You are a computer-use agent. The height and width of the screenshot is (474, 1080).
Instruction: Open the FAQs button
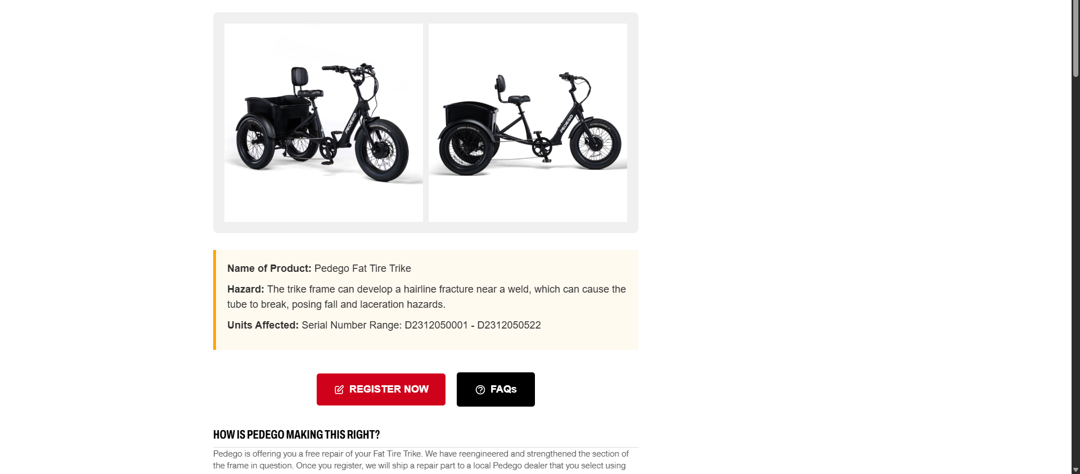pyautogui.click(x=496, y=389)
